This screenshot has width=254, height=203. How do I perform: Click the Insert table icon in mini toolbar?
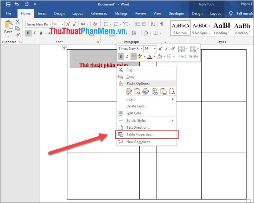182,51
